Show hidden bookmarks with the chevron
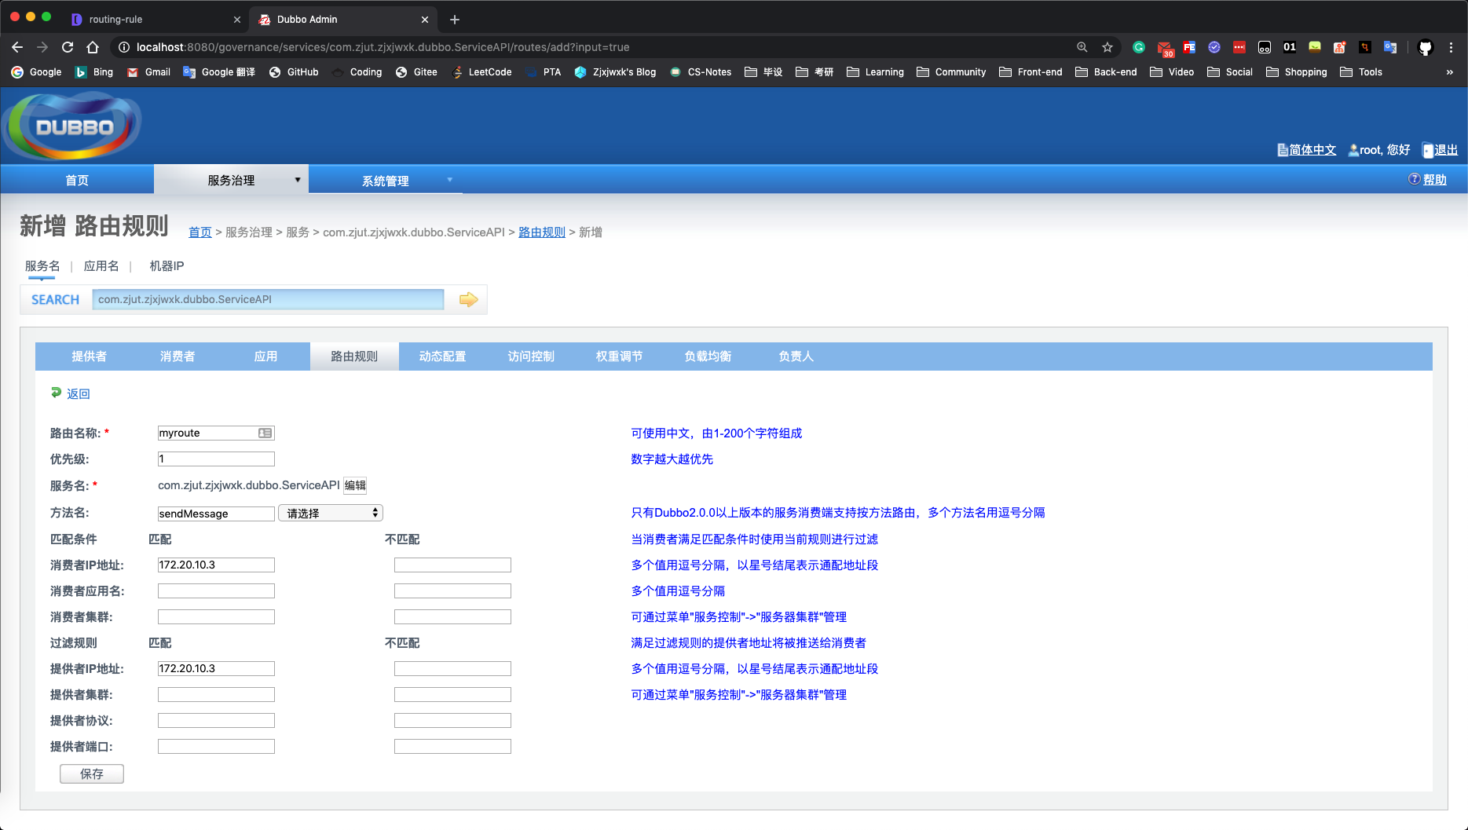This screenshot has width=1468, height=830. click(1450, 71)
